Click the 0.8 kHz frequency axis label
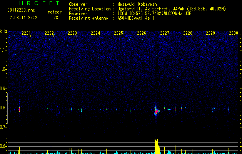The image size is (242, 154). coord(3,108)
